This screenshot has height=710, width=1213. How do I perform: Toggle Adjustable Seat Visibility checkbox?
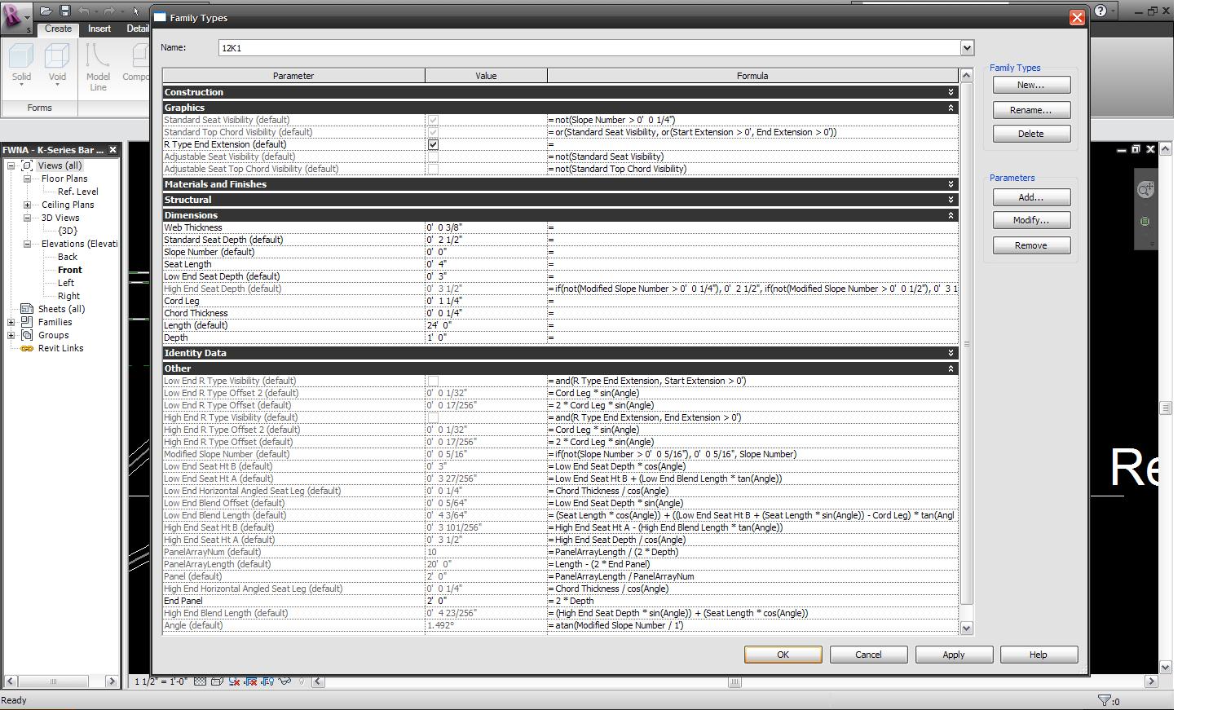(433, 157)
